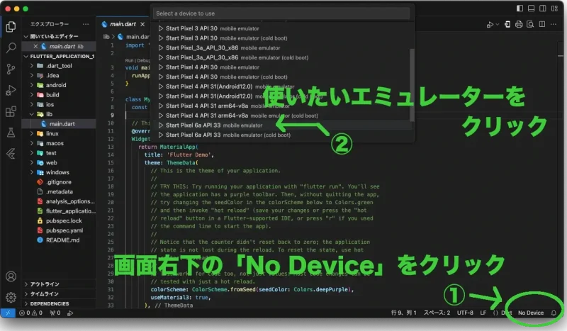
Task: Open the Accounts icon in activity bar
Action: pyautogui.click(x=11, y=276)
